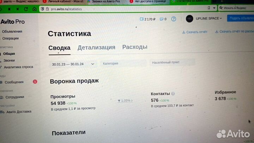Screen dimensions: 254x143
Task: Click the Контакты info tooltip icon
Action: 173,94
